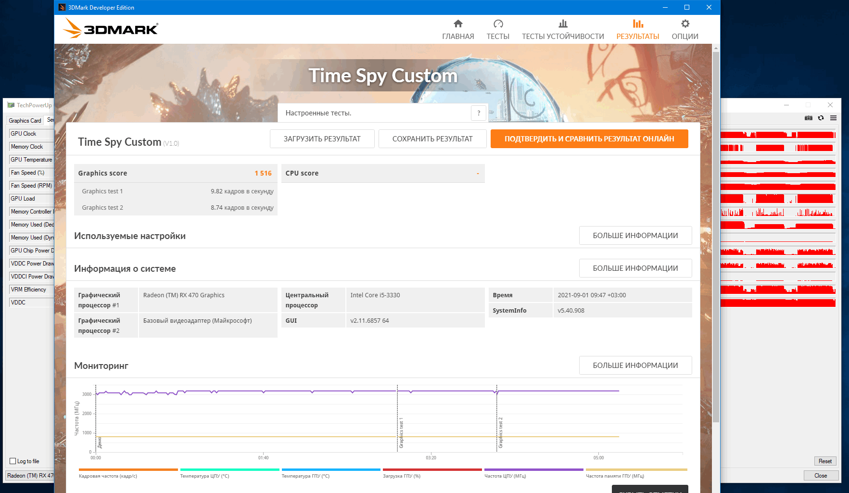
Task: Click the GPU Clock red sensor graph
Action: [x=778, y=134]
